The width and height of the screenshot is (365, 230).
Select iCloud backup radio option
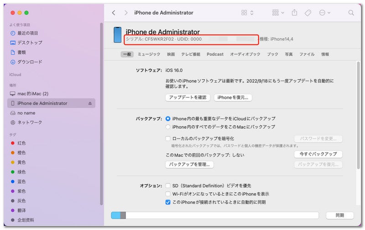coord(168,119)
